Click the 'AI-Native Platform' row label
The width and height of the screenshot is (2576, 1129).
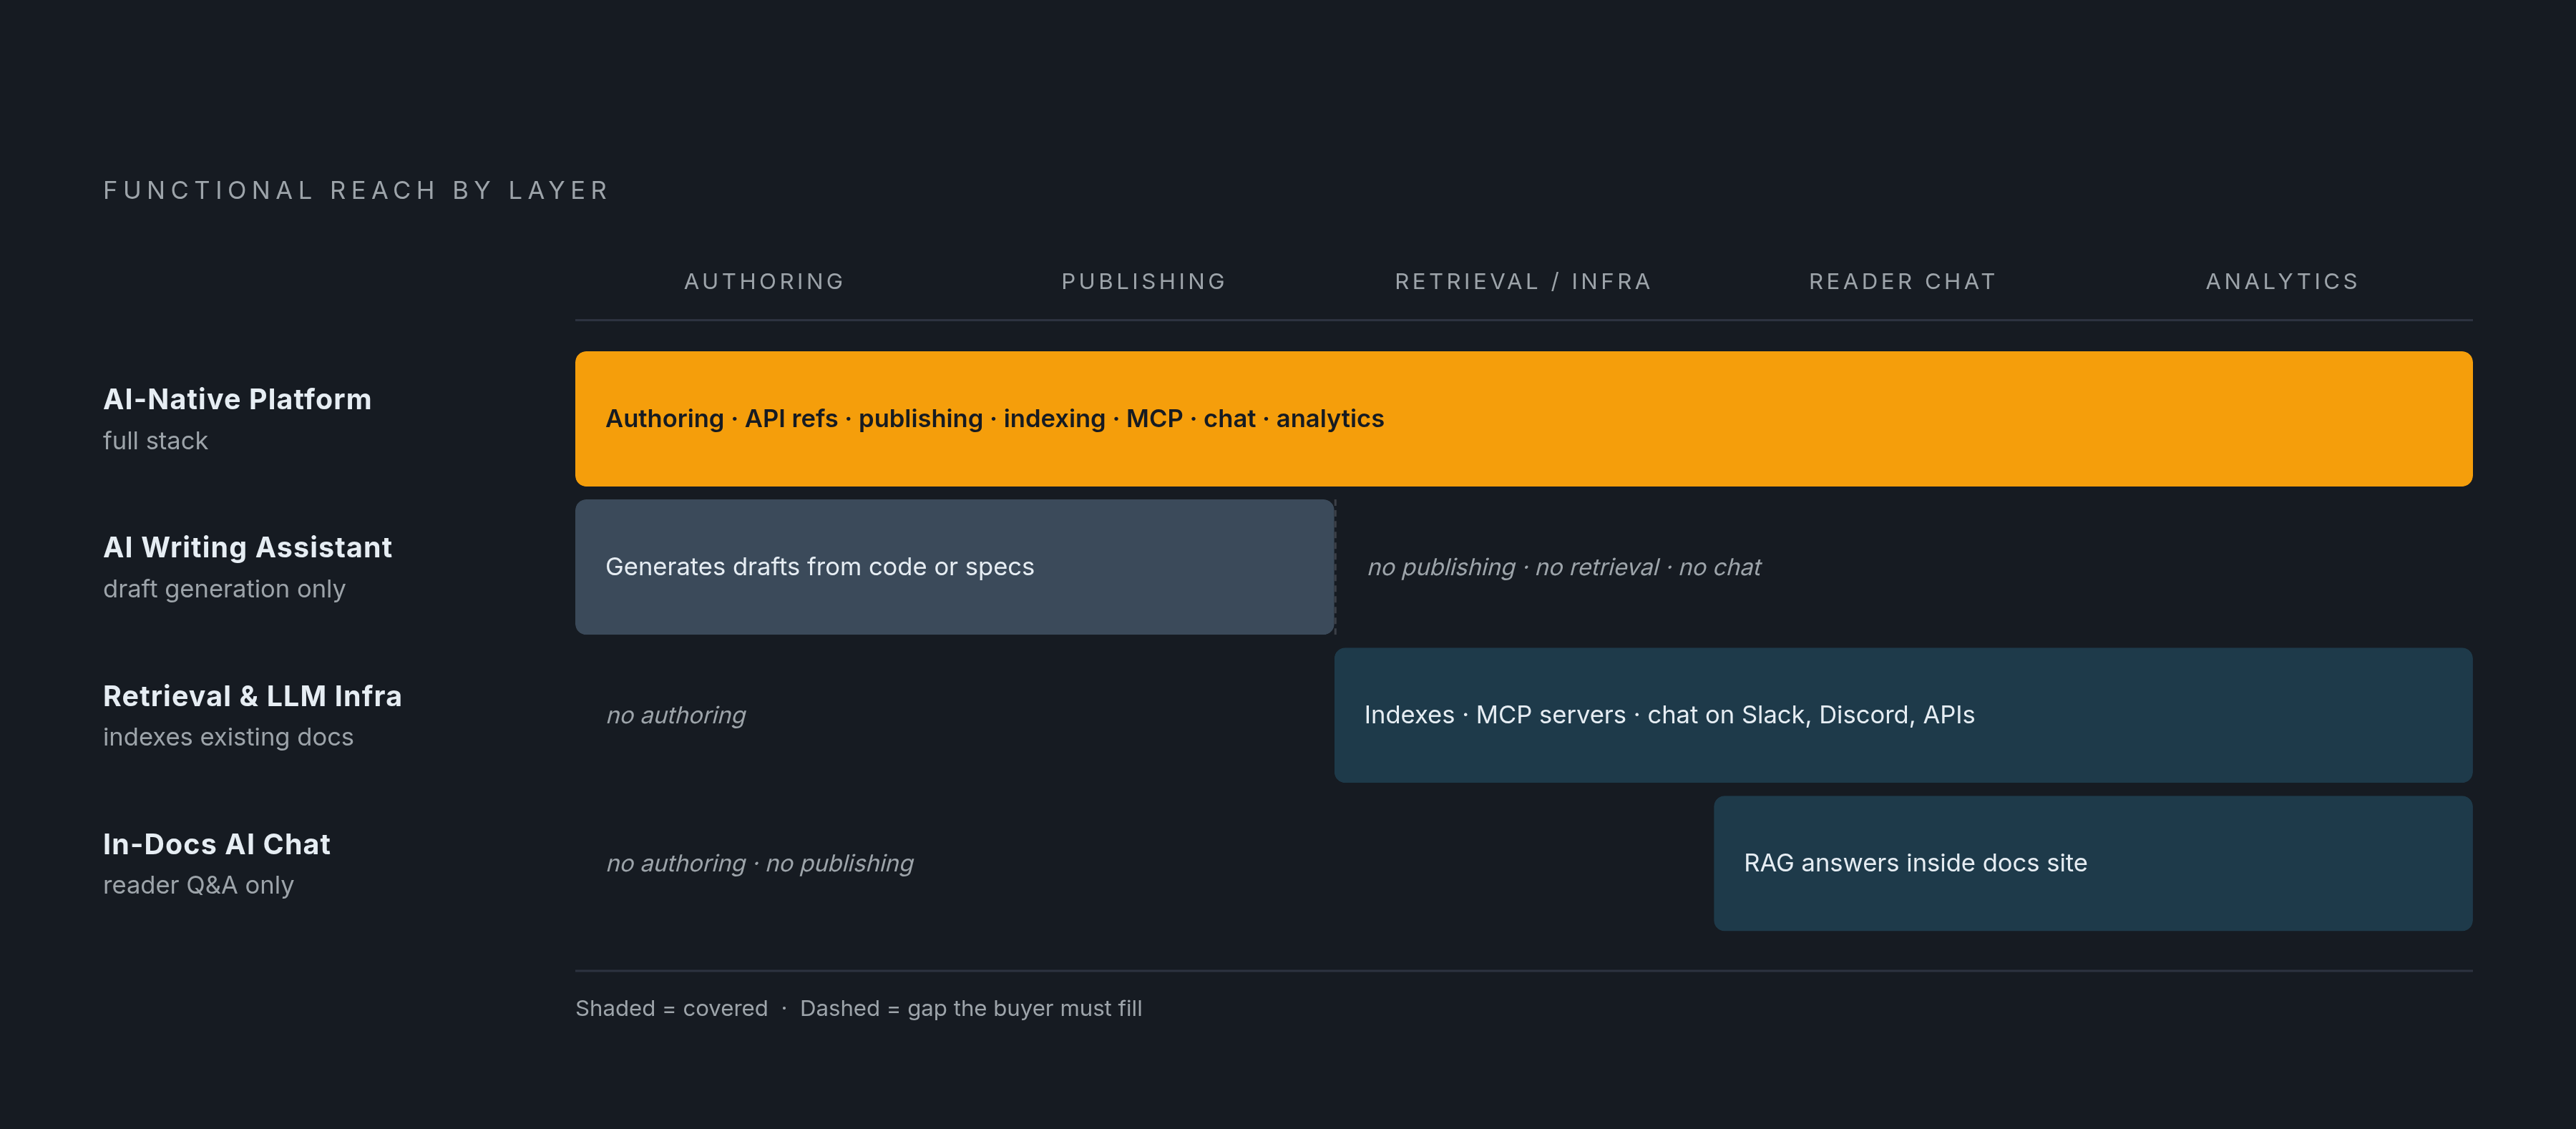tap(237, 399)
